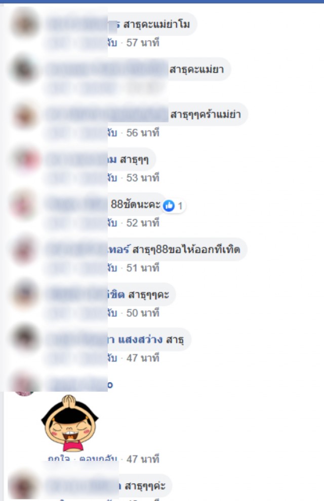324x501 pixels.
Task: Click the blue like reaction icon on 88ชัดนะคะ
Action: [169, 206]
